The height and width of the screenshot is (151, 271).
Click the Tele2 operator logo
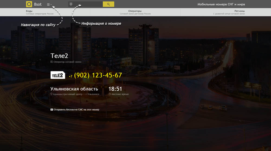tap(58, 75)
